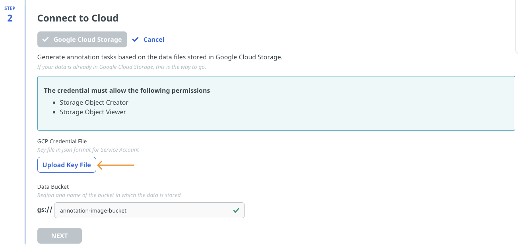Click 'The credential must allow the following permissions'

(x=127, y=90)
